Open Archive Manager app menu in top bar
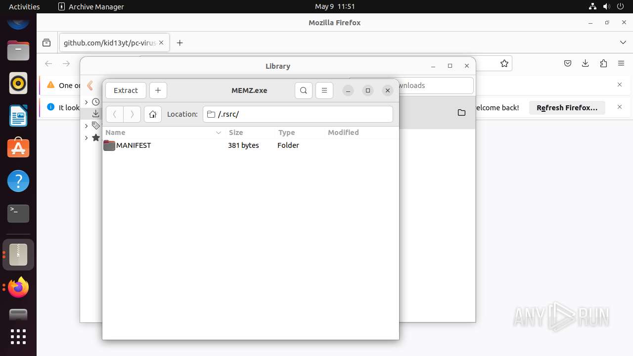The width and height of the screenshot is (633, 356). pos(91,6)
